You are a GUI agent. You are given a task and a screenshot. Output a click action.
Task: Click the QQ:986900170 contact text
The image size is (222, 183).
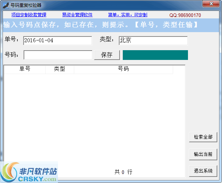click(185, 15)
